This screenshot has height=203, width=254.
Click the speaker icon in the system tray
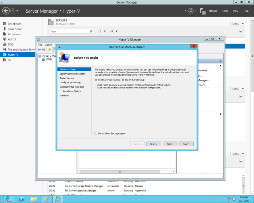tap(234, 199)
